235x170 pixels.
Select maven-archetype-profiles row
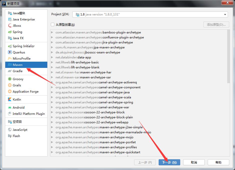[x=139, y=147]
